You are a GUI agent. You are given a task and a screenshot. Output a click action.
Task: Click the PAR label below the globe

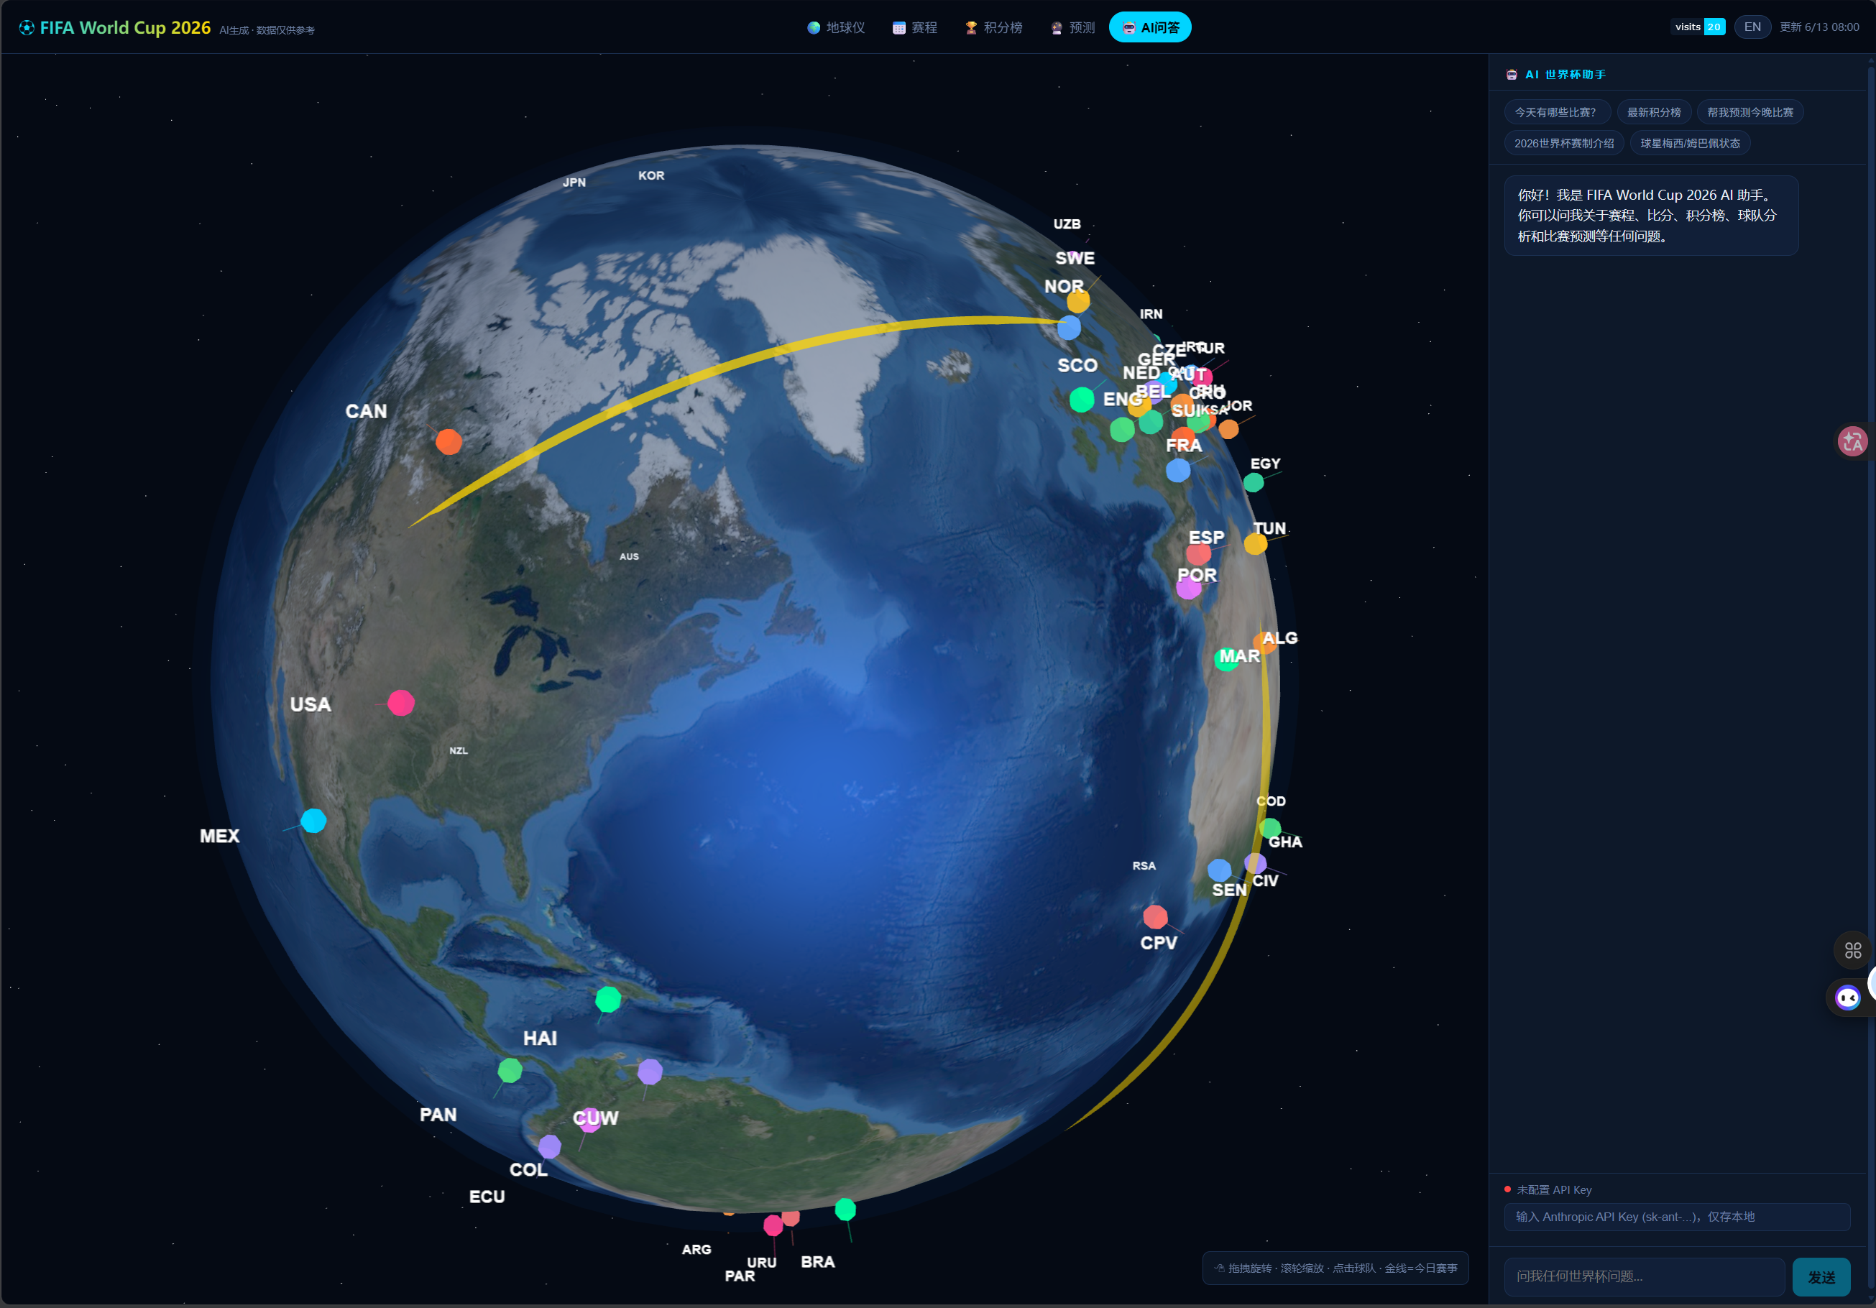[740, 1276]
